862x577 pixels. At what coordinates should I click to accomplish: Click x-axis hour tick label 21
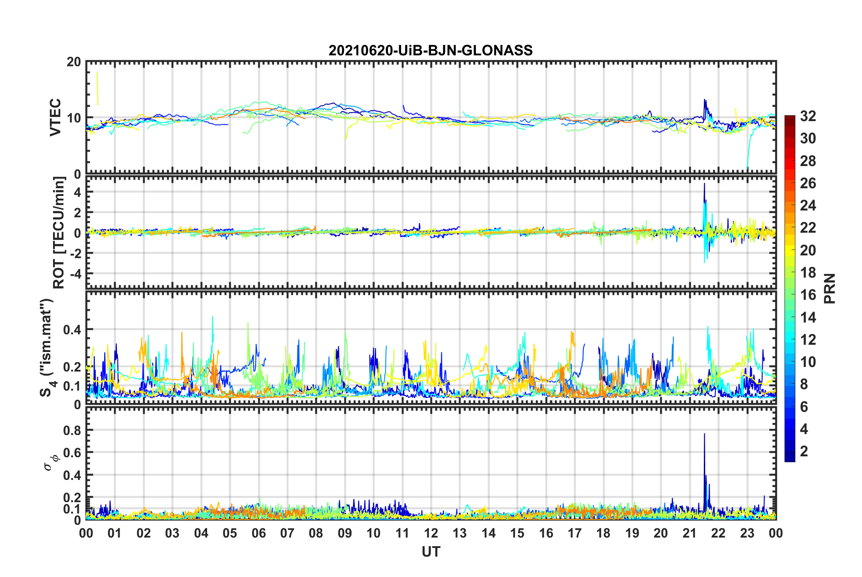690,533
